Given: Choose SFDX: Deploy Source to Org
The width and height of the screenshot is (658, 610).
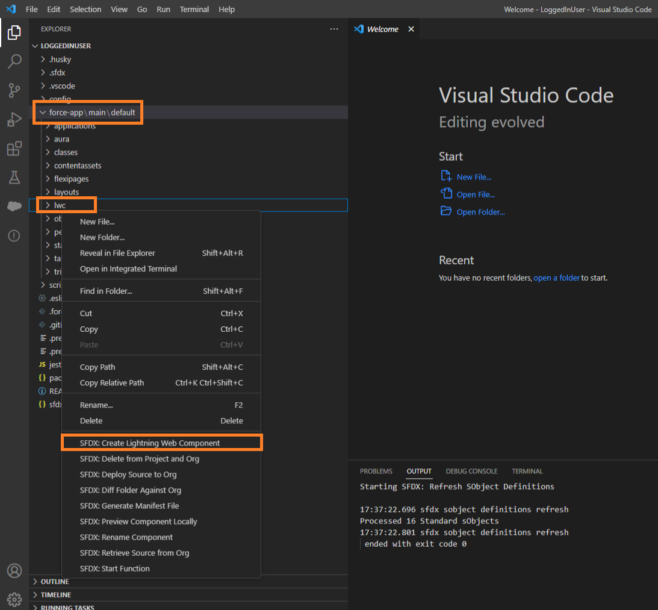Looking at the screenshot, I should pyautogui.click(x=128, y=475).
